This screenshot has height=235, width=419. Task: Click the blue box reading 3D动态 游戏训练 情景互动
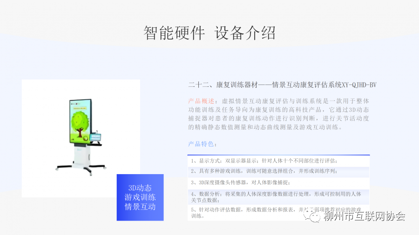140,197
